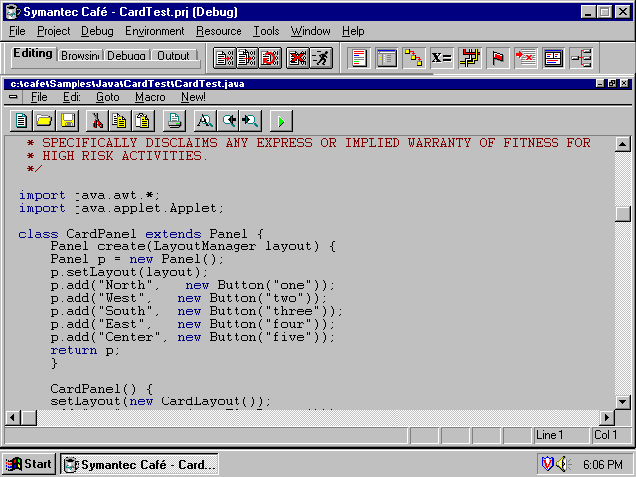Switch to the Output workspace tab
Screen dimensions: 636x477
click(x=173, y=56)
